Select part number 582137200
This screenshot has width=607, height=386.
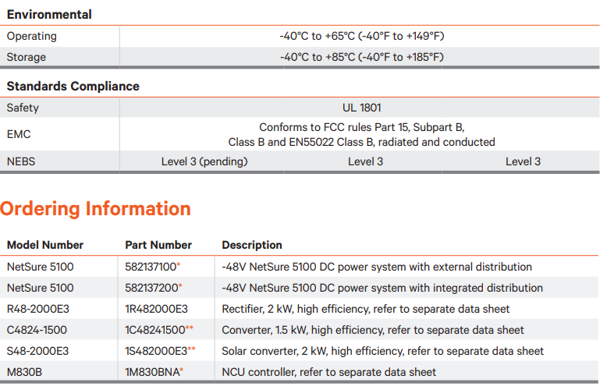click(x=153, y=288)
